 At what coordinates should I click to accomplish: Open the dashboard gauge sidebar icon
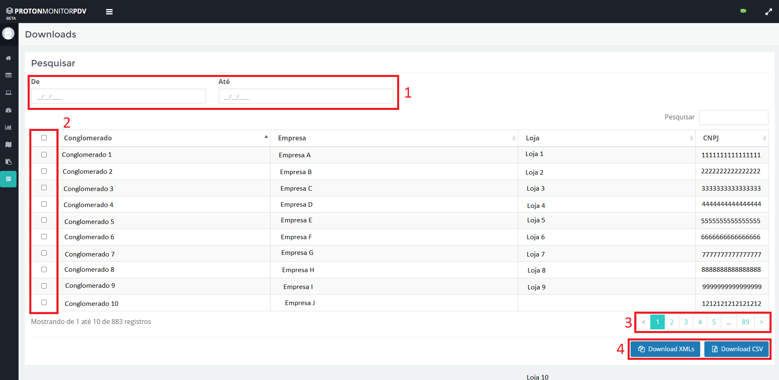8,110
